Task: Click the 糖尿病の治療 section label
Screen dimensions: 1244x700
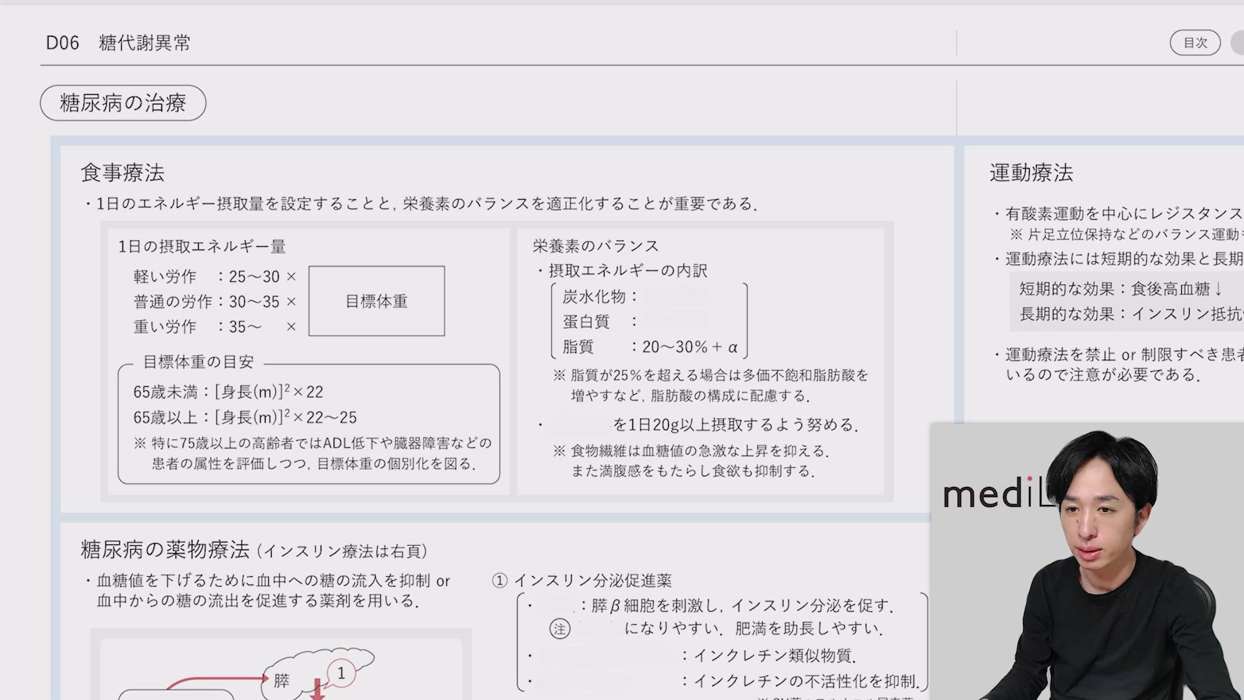Action: point(123,103)
